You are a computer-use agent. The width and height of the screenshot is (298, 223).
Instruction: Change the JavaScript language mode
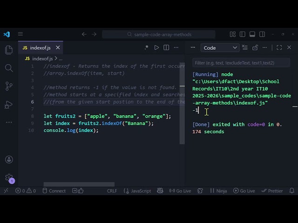coord(137,191)
